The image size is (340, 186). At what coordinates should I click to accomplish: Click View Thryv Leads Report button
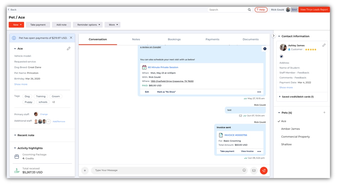pyautogui.click(x=314, y=10)
